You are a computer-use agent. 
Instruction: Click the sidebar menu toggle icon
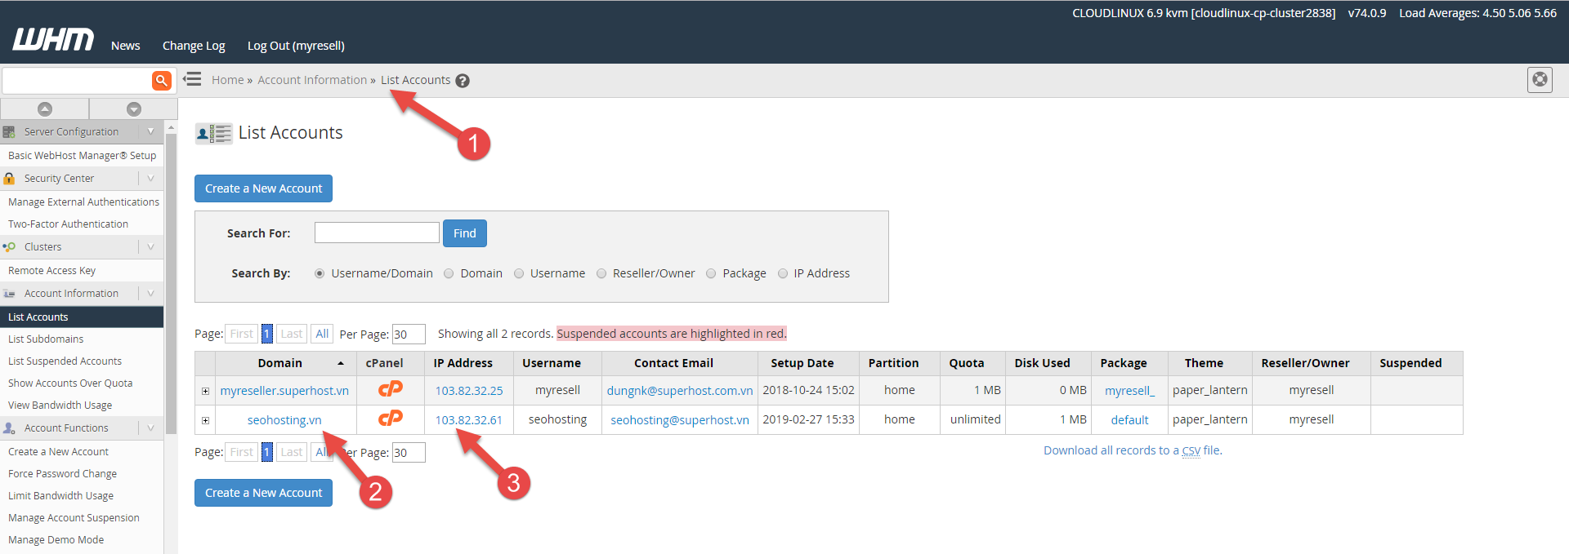192,79
